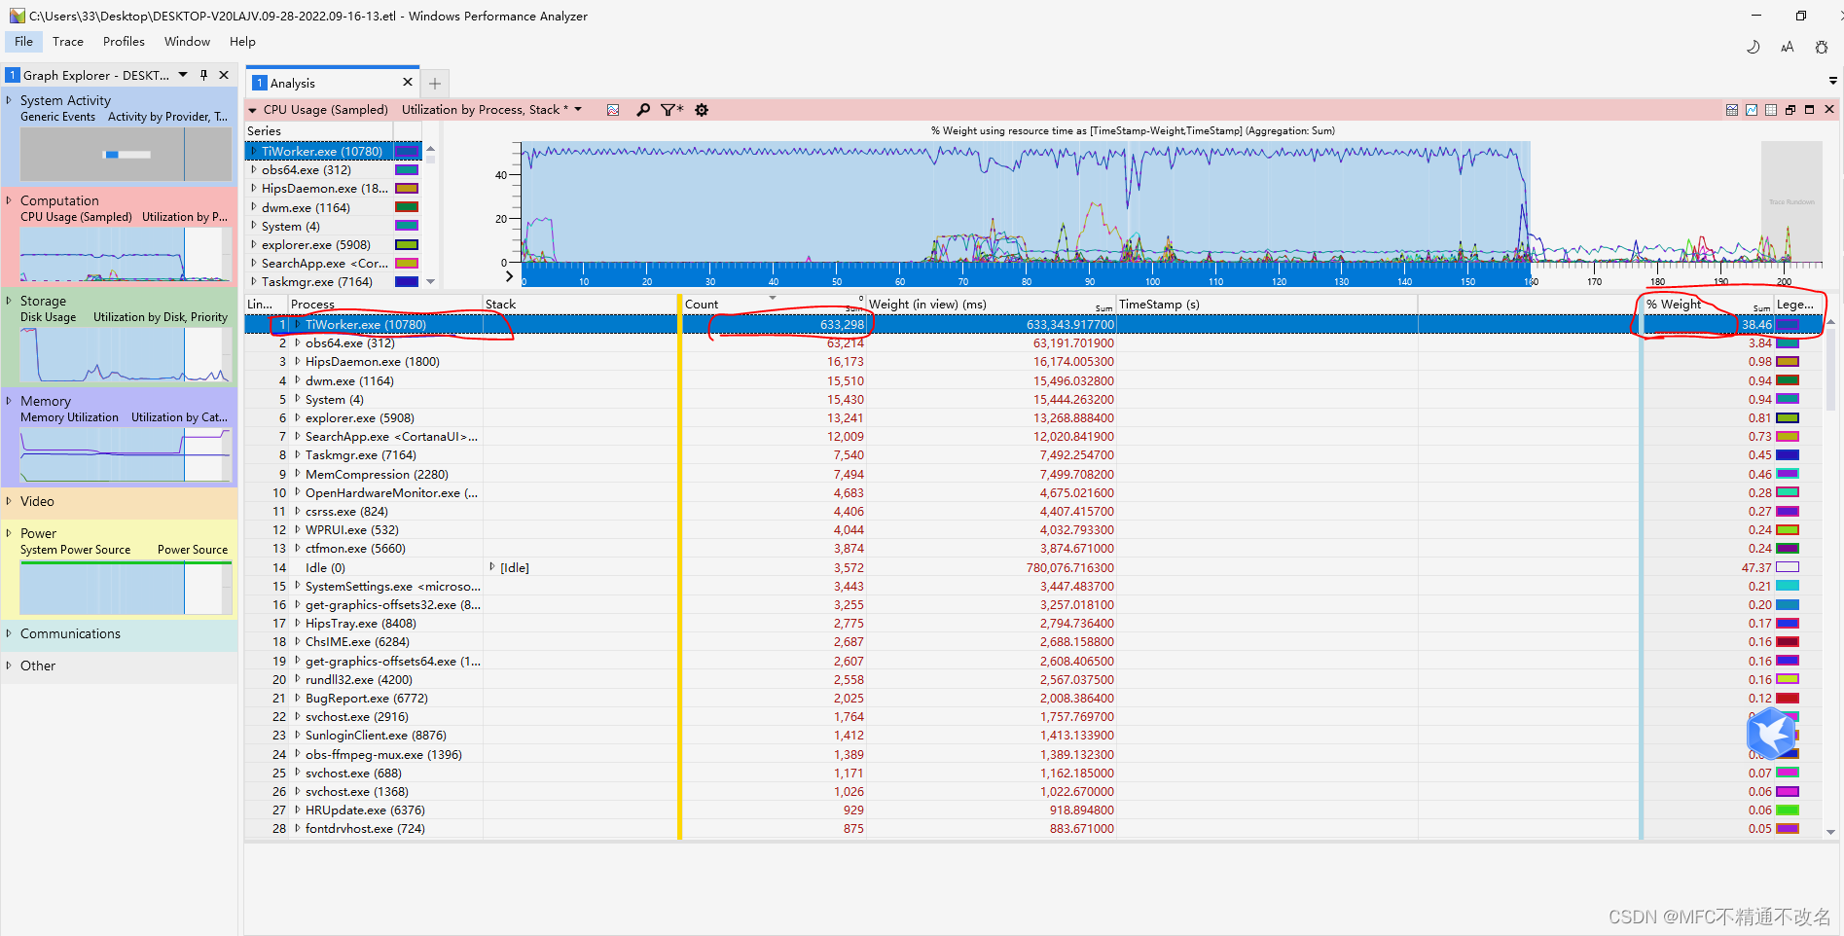Viewport: 1844px width, 936px height.
Task: Expand graph axis with the chevron arrow
Action: (509, 276)
